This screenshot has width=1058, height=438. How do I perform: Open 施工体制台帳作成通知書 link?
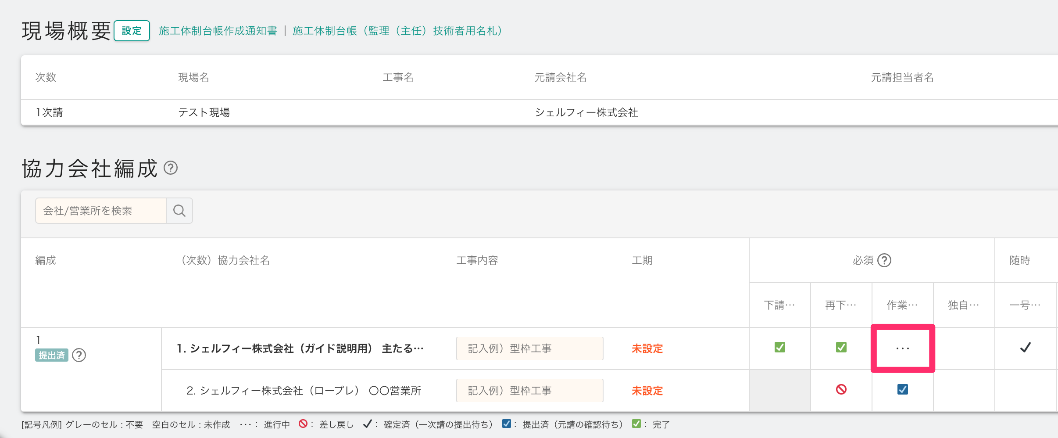coord(218,31)
